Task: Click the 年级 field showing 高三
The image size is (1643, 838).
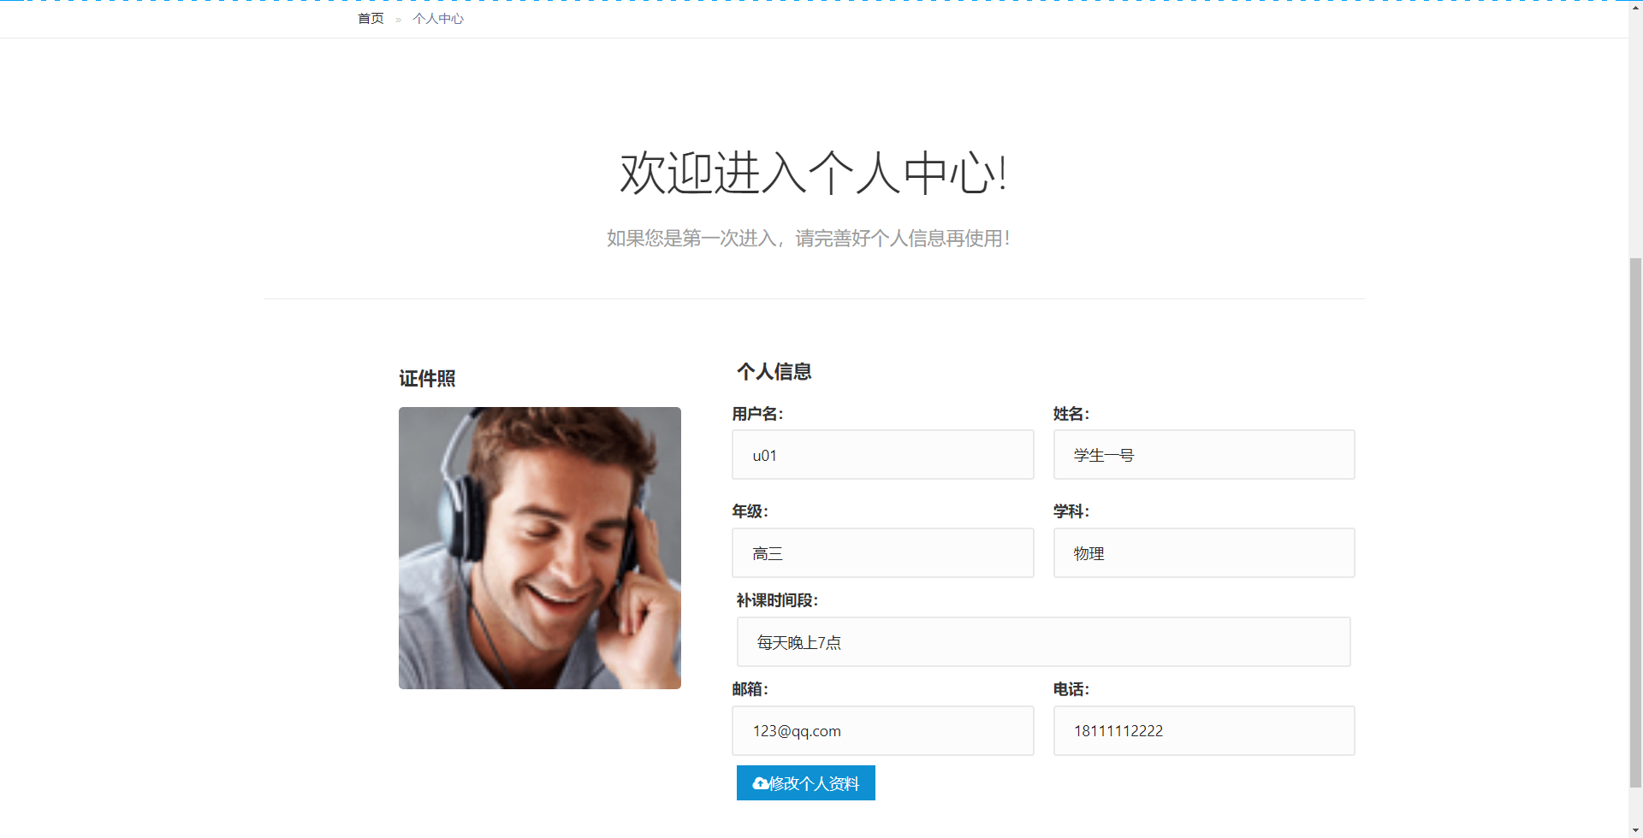Action: (x=882, y=552)
